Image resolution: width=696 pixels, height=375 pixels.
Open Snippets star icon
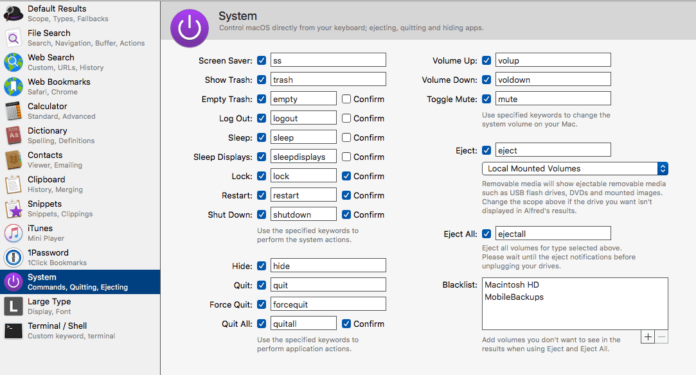[13, 208]
